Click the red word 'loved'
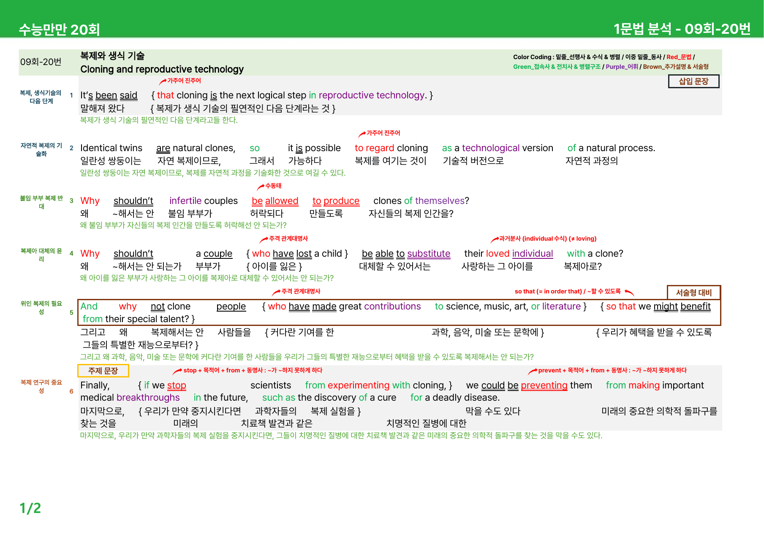This screenshot has width=764, height=540. [498, 254]
